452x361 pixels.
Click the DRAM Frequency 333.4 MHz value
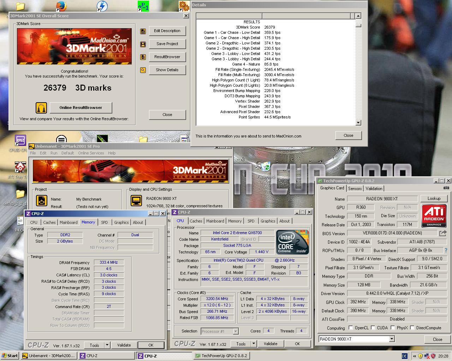click(109, 263)
